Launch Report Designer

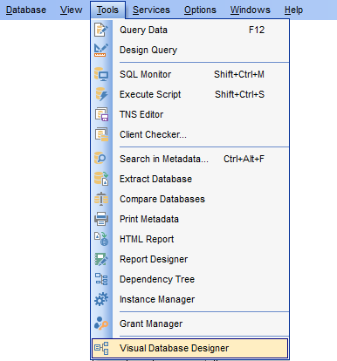point(190,259)
